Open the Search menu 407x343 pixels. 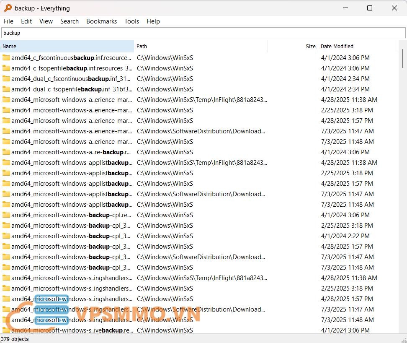70,21
